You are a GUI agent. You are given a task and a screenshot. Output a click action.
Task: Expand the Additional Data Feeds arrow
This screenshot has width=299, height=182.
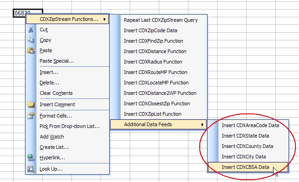pyautogui.click(x=202, y=124)
